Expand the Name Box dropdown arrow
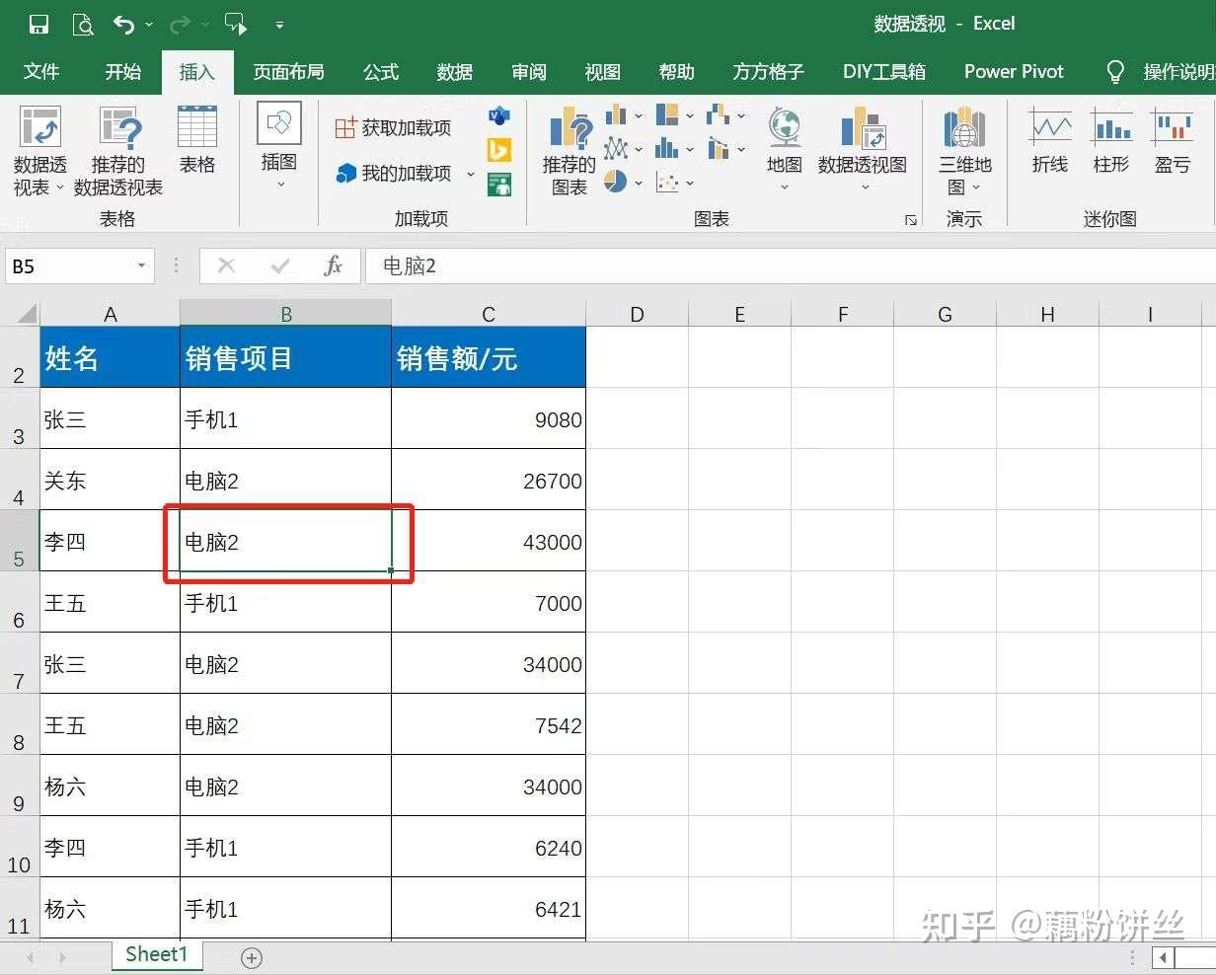 141,266
